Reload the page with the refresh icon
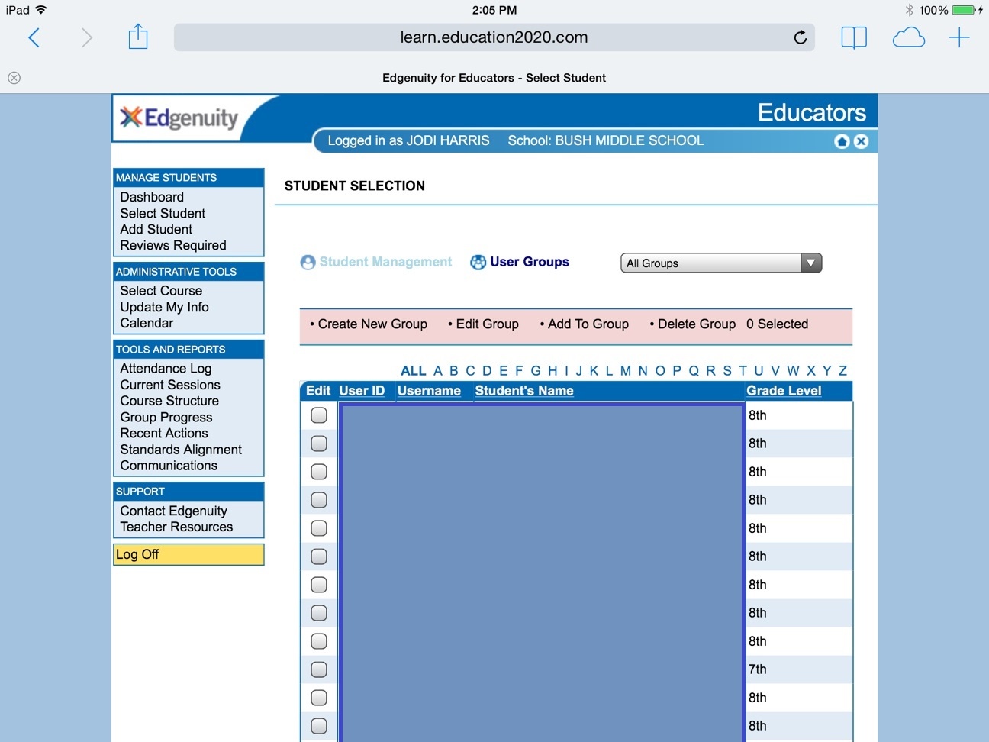 point(800,37)
